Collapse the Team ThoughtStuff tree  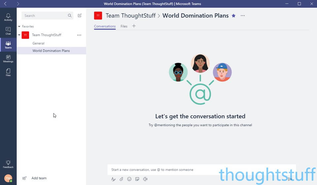point(19,35)
